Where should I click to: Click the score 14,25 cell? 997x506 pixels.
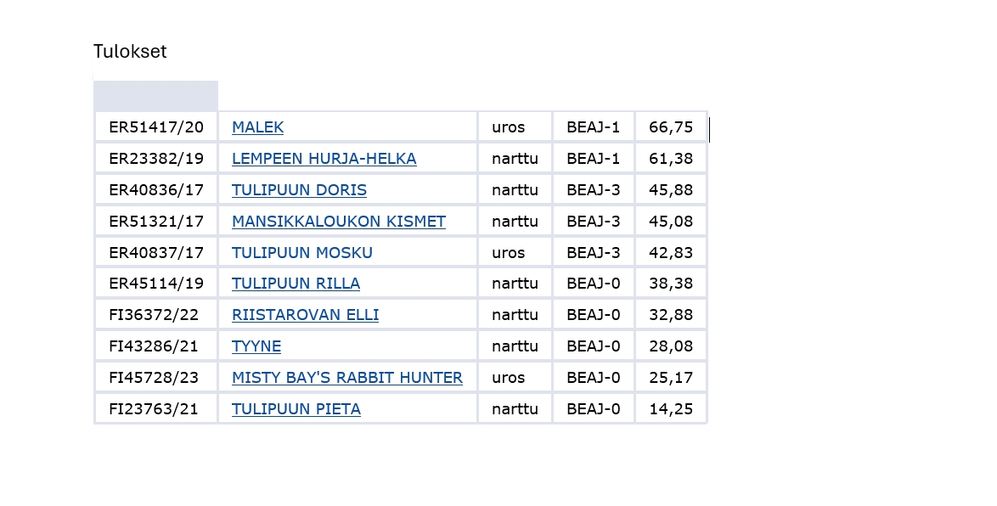(x=671, y=409)
